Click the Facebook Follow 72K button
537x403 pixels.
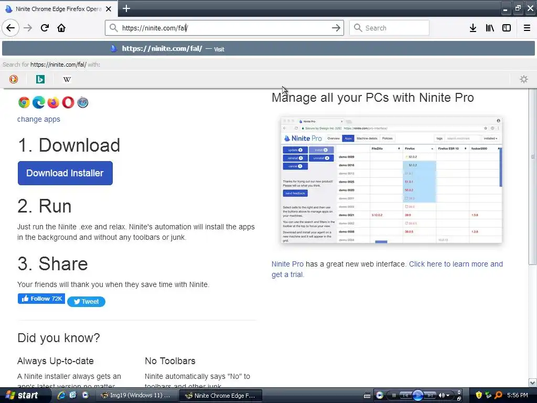[x=41, y=299]
